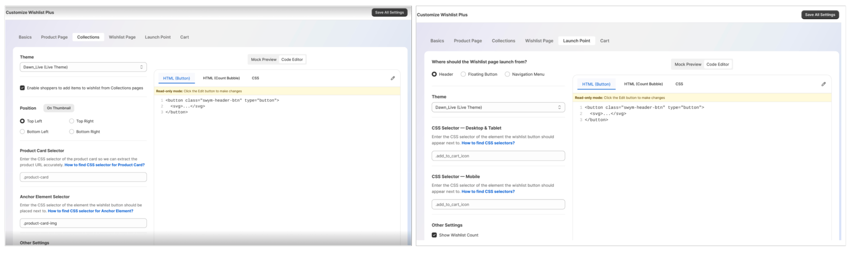Select Code Editor in Launch Point window
Image resolution: width=850 pixels, height=253 pixels.
point(718,64)
